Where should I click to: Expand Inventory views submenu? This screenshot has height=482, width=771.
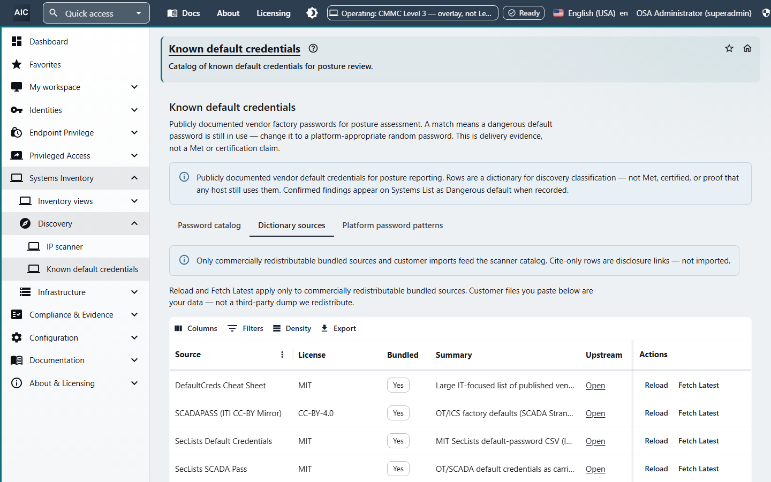[x=75, y=201]
